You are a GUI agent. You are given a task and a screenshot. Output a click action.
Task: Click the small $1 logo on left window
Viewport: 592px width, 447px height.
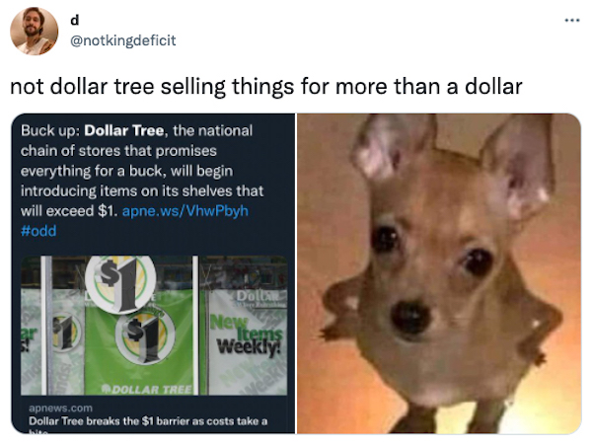point(67,333)
